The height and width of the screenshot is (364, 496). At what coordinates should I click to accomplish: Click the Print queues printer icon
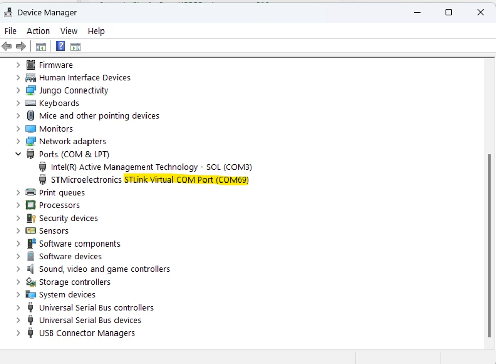pyautogui.click(x=31, y=192)
